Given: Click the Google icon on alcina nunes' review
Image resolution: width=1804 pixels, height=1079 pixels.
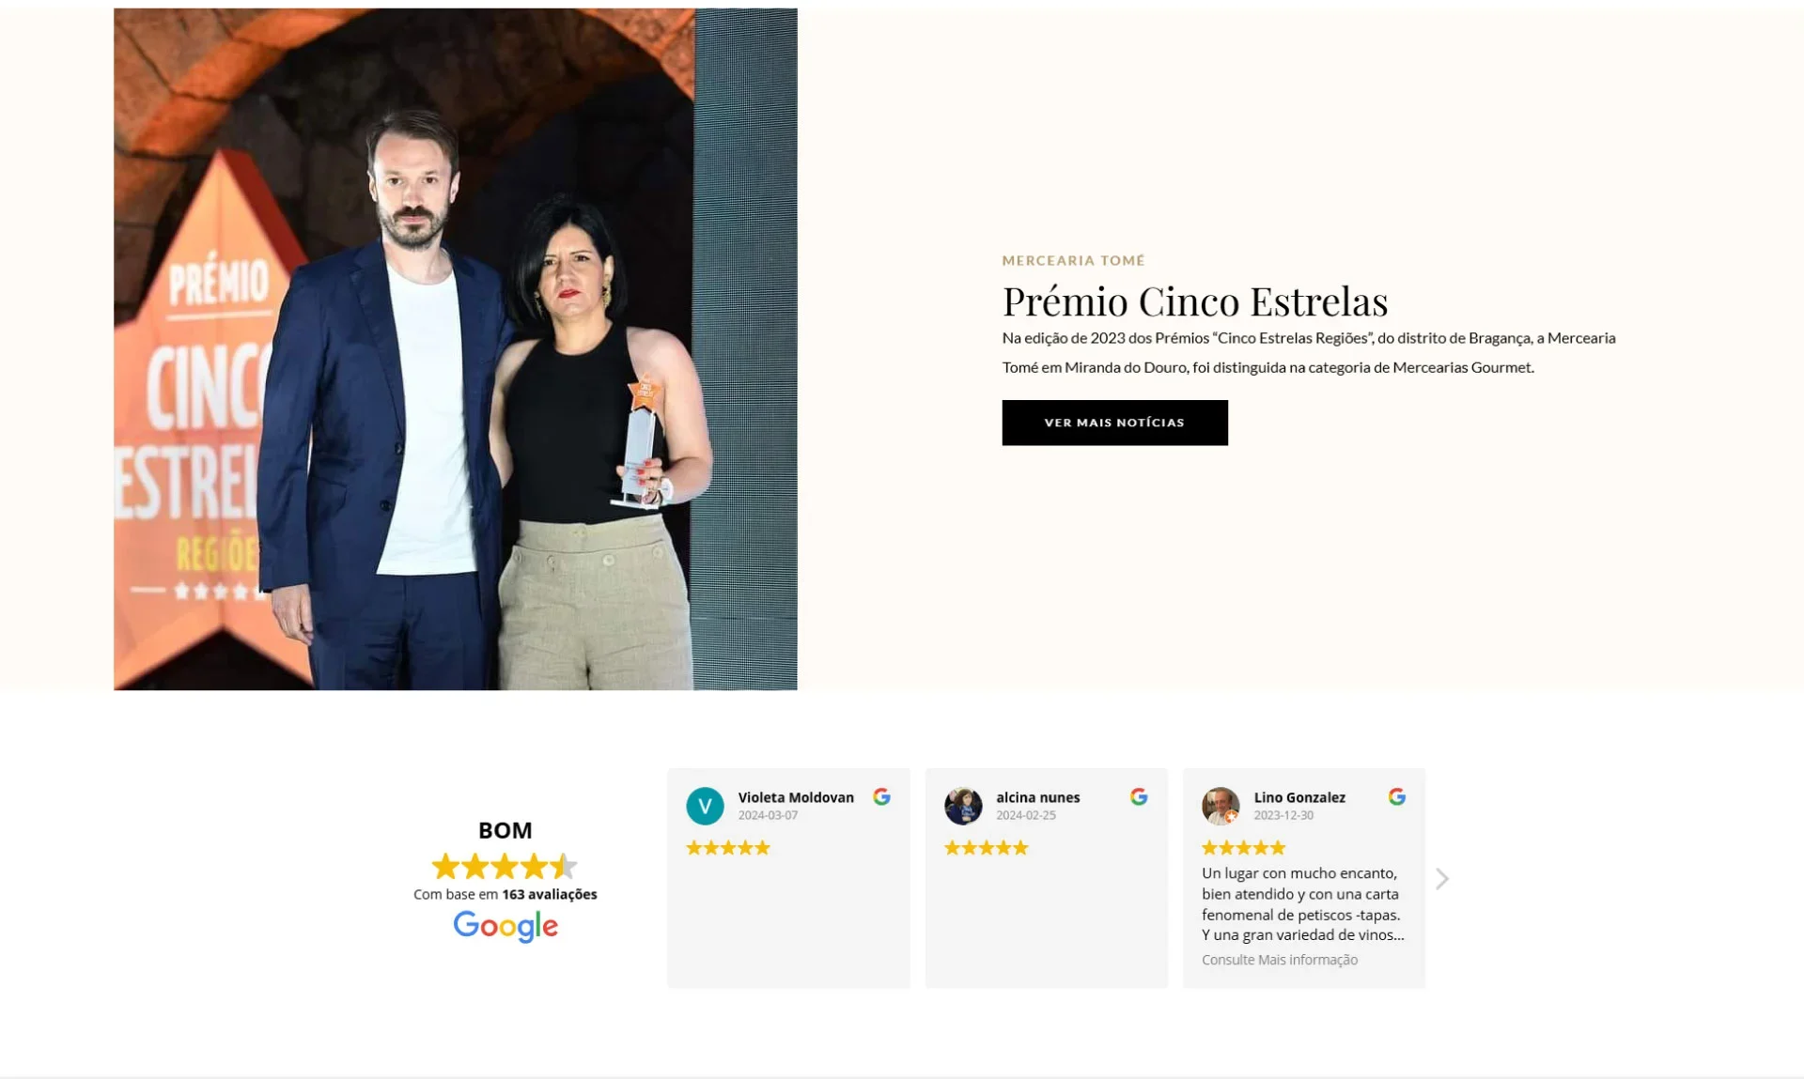Looking at the screenshot, I should click(x=1139, y=796).
